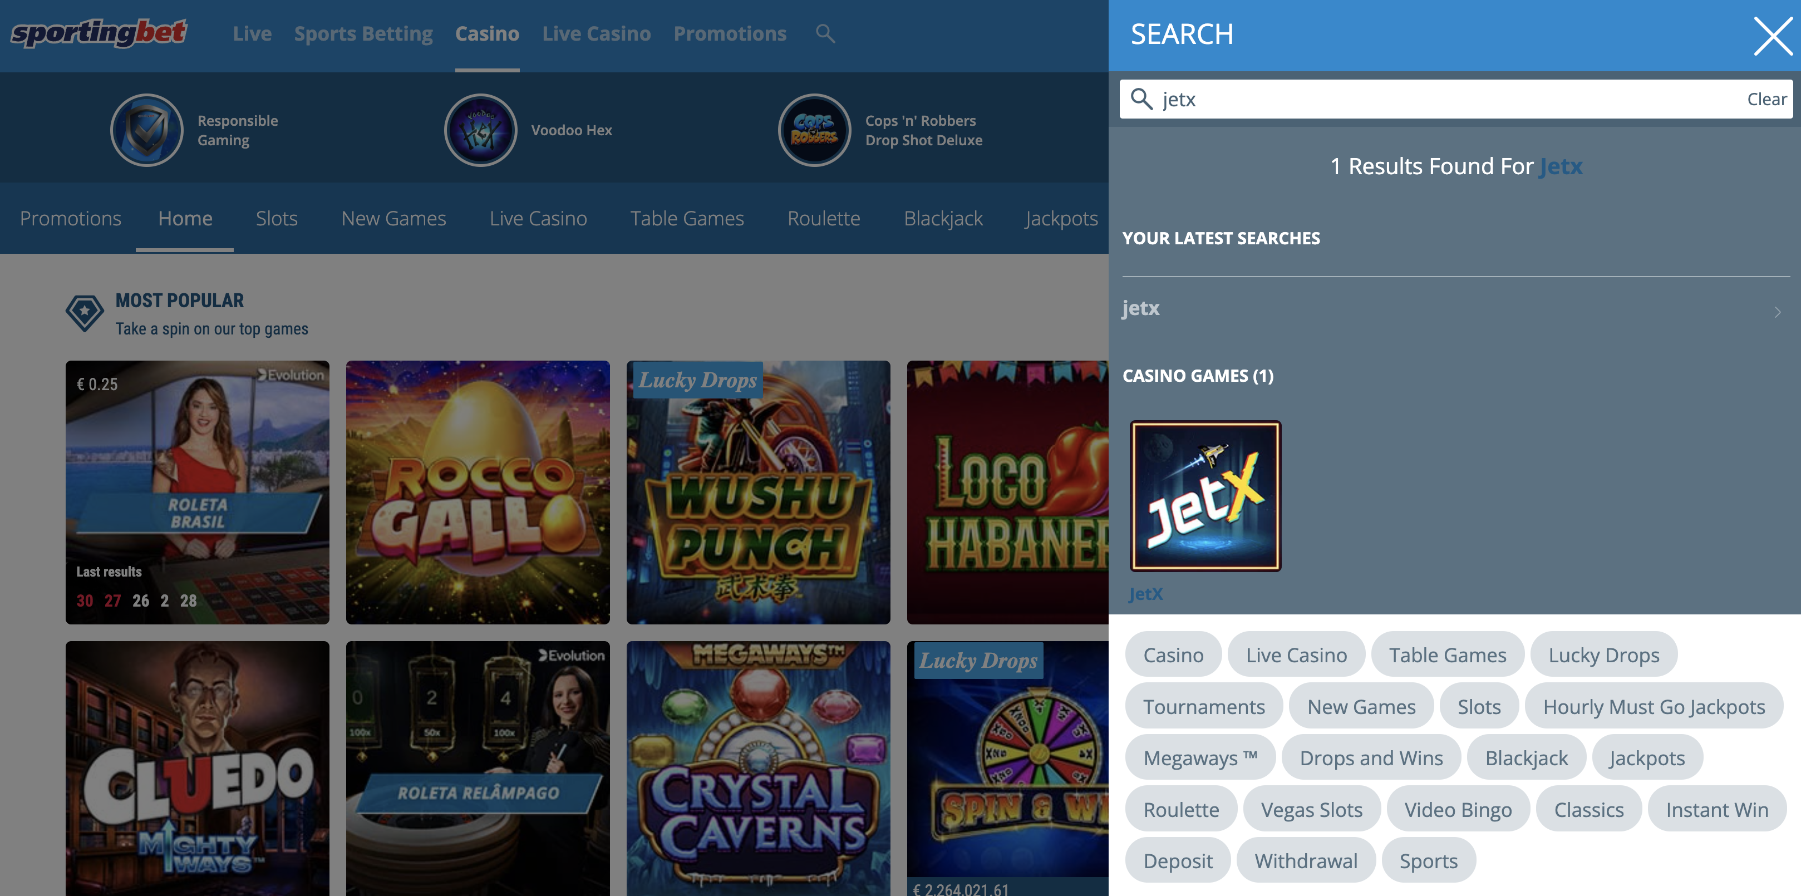Click the Sportingbet logo
1801x896 pixels.
pyautogui.click(x=99, y=33)
